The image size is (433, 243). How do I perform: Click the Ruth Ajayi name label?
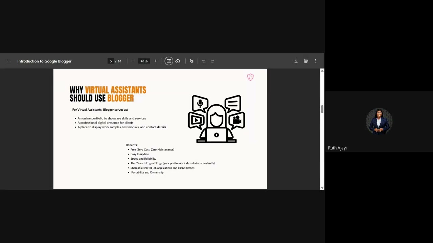click(337, 148)
